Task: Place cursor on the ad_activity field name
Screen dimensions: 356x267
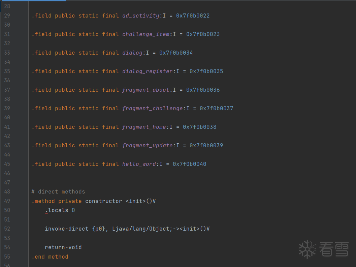Action: coord(140,16)
